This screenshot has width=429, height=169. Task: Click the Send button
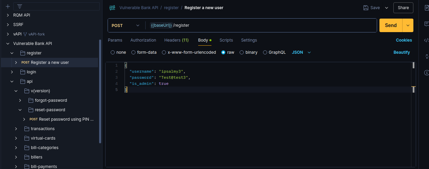tap(391, 25)
